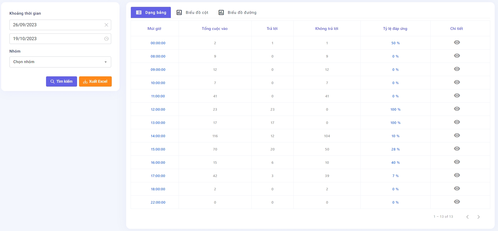Image resolution: width=498 pixels, height=231 pixels.
Task: Go to the previous table page
Action: tap(467, 217)
